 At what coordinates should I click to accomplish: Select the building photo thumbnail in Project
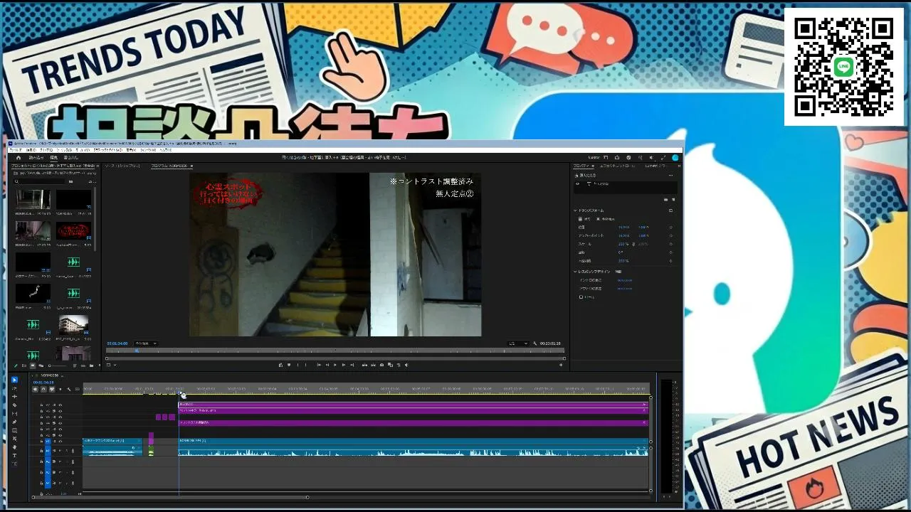[x=73, y=324]
